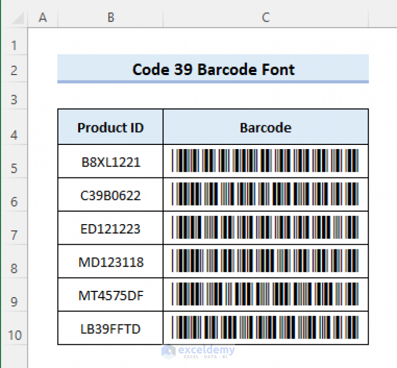
Task: Select the barcode next to MD123118
Action: coord(266,261)
